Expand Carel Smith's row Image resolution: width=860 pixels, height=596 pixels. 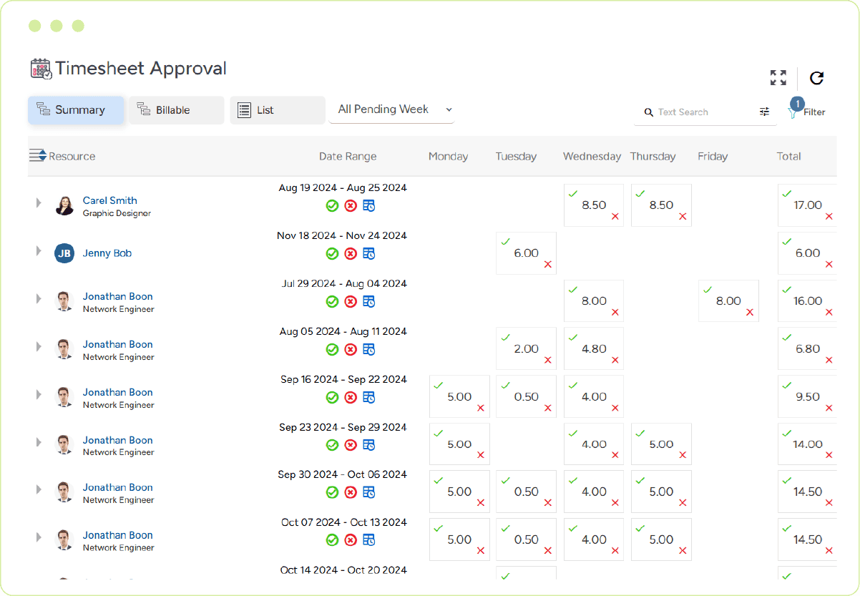click(39, 202)
